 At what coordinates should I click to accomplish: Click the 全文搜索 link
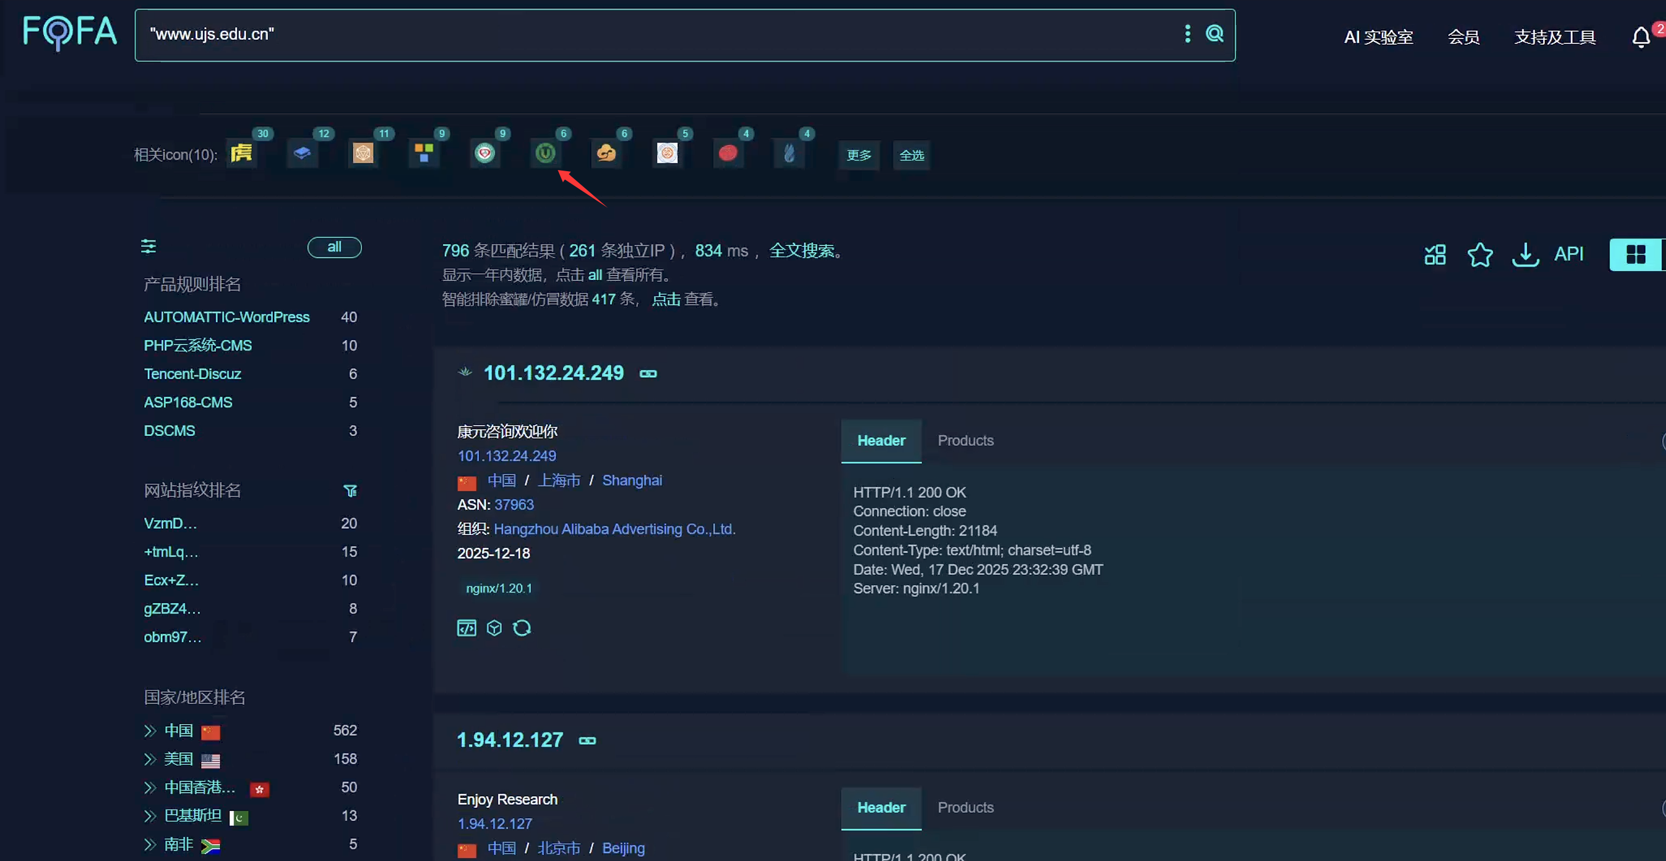801,251
